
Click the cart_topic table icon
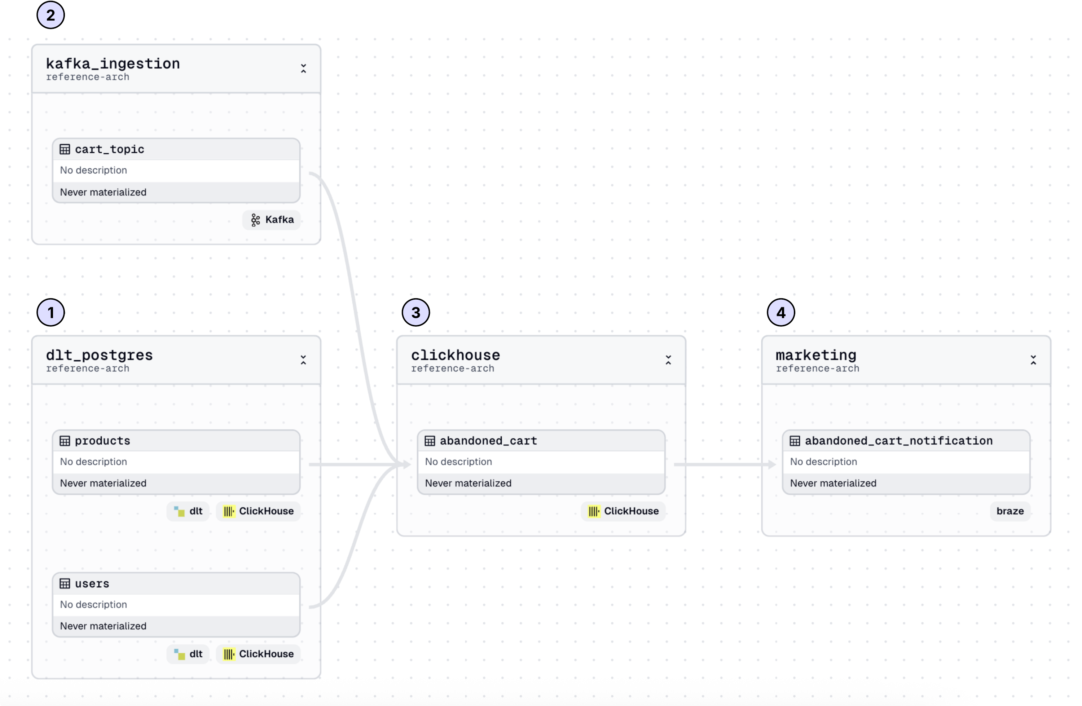65,149
